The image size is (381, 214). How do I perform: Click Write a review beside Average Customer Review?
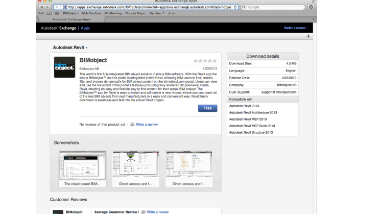pyautogui.click(x=157, y=212)
